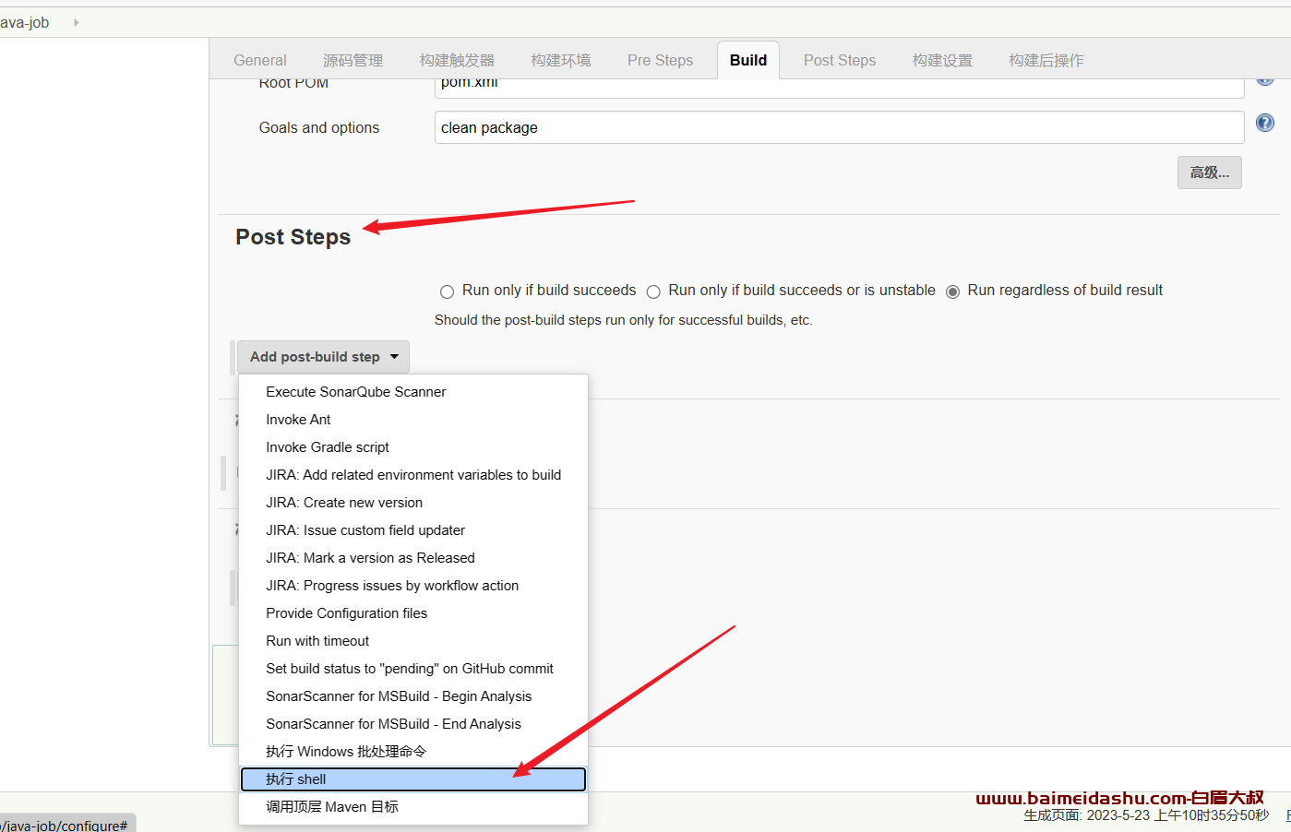Choose JIRA: Progress issues by workflow action
Screen dimensions: 1291x832
[413, 586]
